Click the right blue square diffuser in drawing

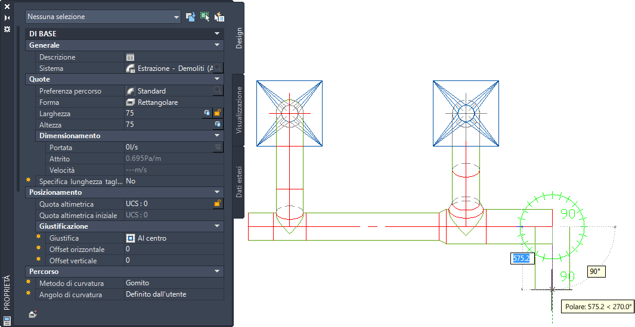click(x=466, y=113)
